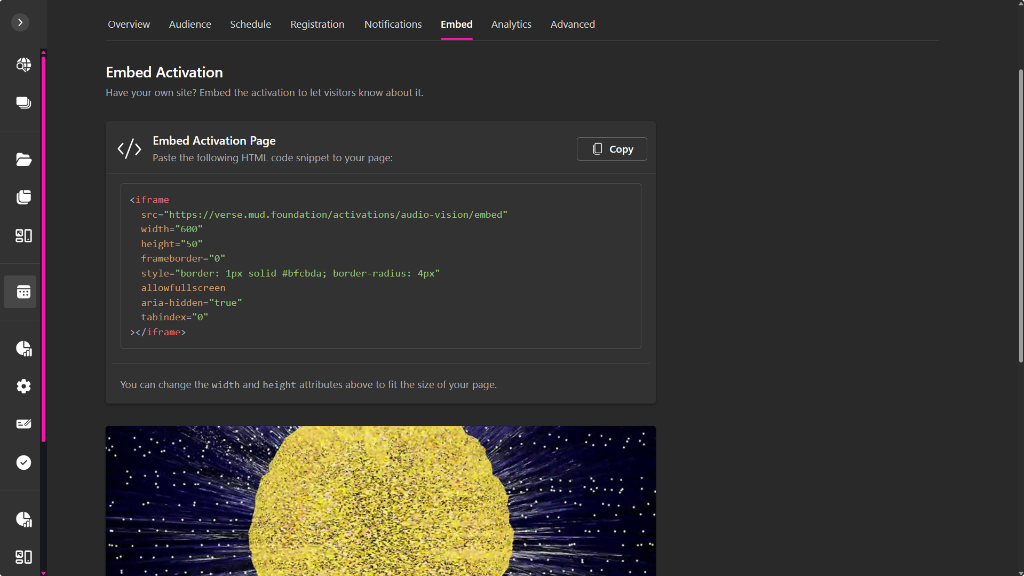Click the yellow sphere preview image
The height and width of the screenshot is (576, 1024).
380,501
